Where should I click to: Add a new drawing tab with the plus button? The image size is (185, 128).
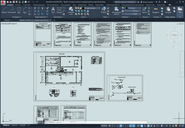point(54,20)
